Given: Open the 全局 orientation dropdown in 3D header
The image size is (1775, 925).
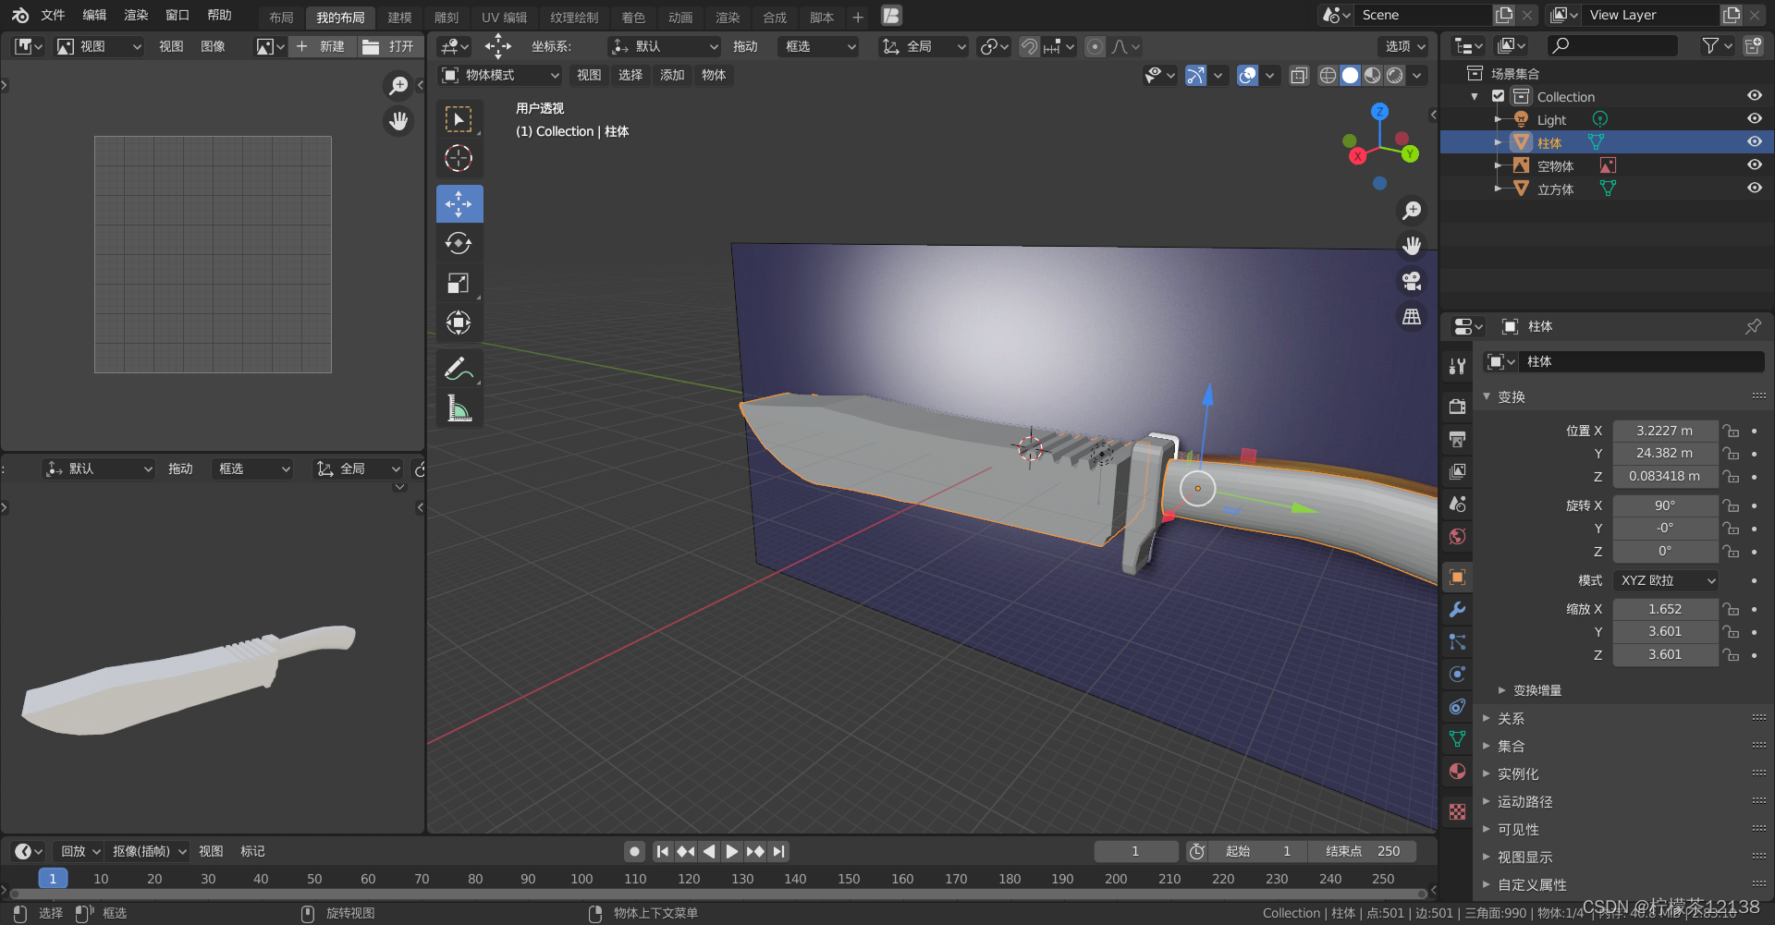Looking at the screenshot, I should pos(923,46).
